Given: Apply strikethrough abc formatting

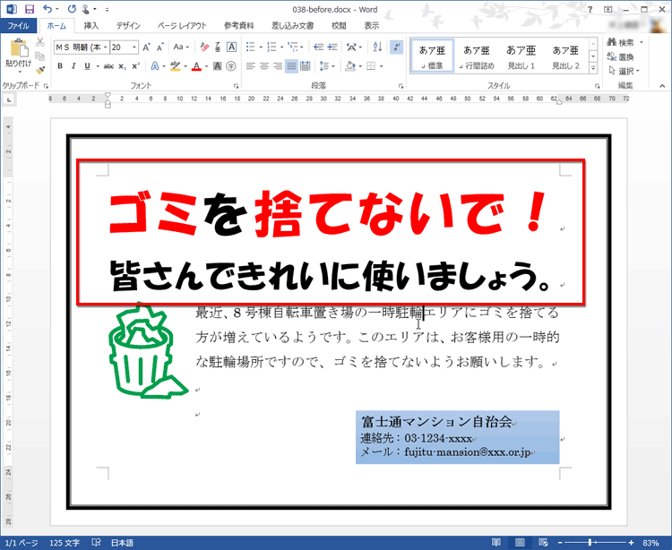Looking at the screenshot, I should [108, 66].
